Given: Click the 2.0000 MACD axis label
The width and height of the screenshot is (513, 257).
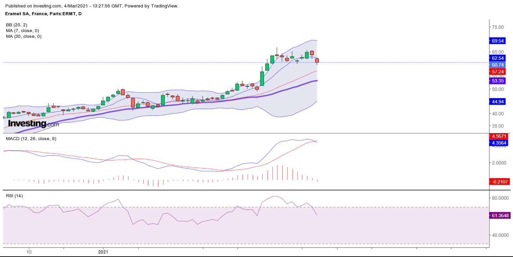Looking at the screenshot, I should tap(498, 162).
